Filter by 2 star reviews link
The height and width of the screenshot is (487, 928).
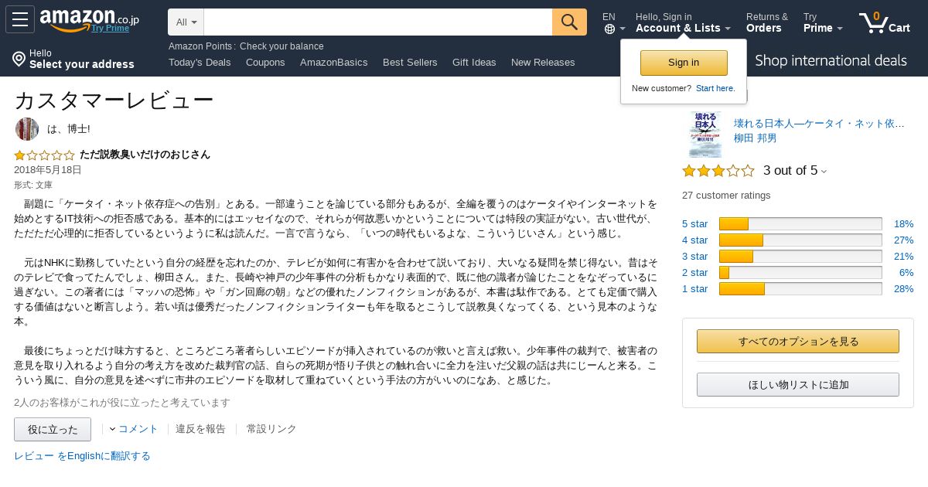point(694,273)
